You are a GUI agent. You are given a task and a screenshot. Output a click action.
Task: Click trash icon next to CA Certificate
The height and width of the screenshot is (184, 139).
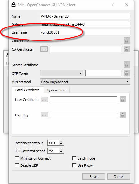(x=127, y=49)
